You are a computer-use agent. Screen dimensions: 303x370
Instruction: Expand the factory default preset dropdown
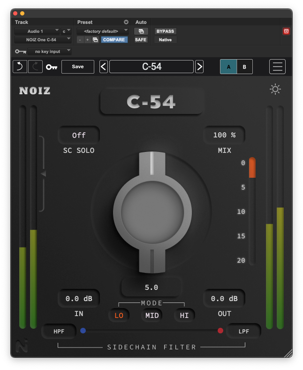click(x=103, y=31)
